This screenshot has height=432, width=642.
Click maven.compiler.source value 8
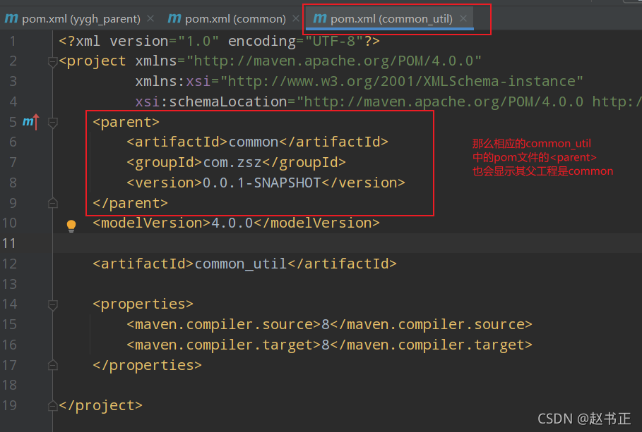326,324
